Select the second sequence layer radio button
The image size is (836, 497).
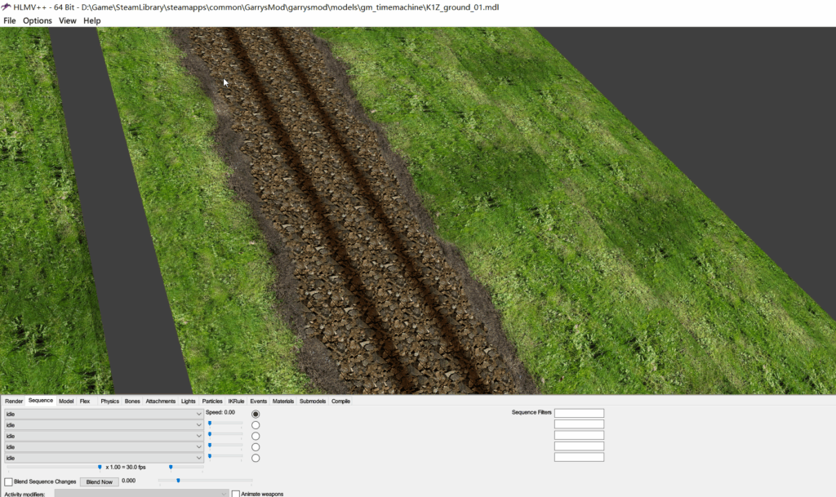256,425
